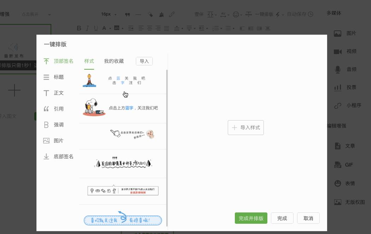Switch to the 样式 tab
This screenshot has width=371, height=234.
coord(89,61)
